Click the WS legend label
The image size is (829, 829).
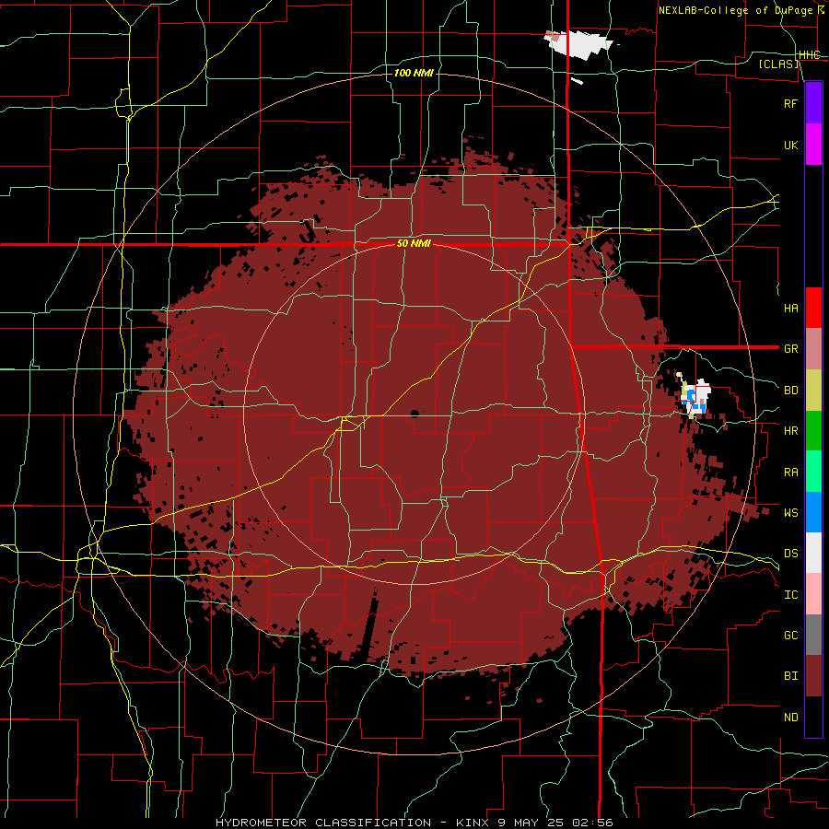[790, 512]
